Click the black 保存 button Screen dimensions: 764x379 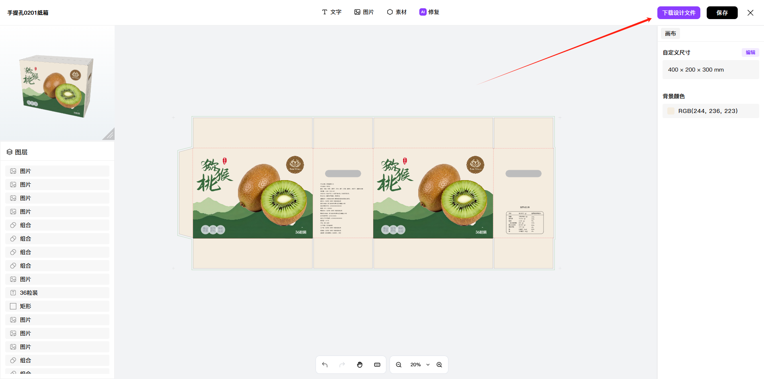(x=722, y=13)
